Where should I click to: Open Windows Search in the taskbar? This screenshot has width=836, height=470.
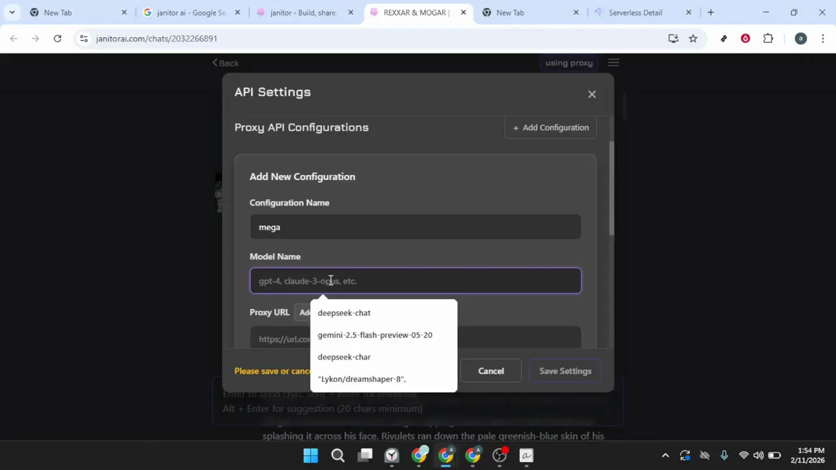click(x=338, y=456)
